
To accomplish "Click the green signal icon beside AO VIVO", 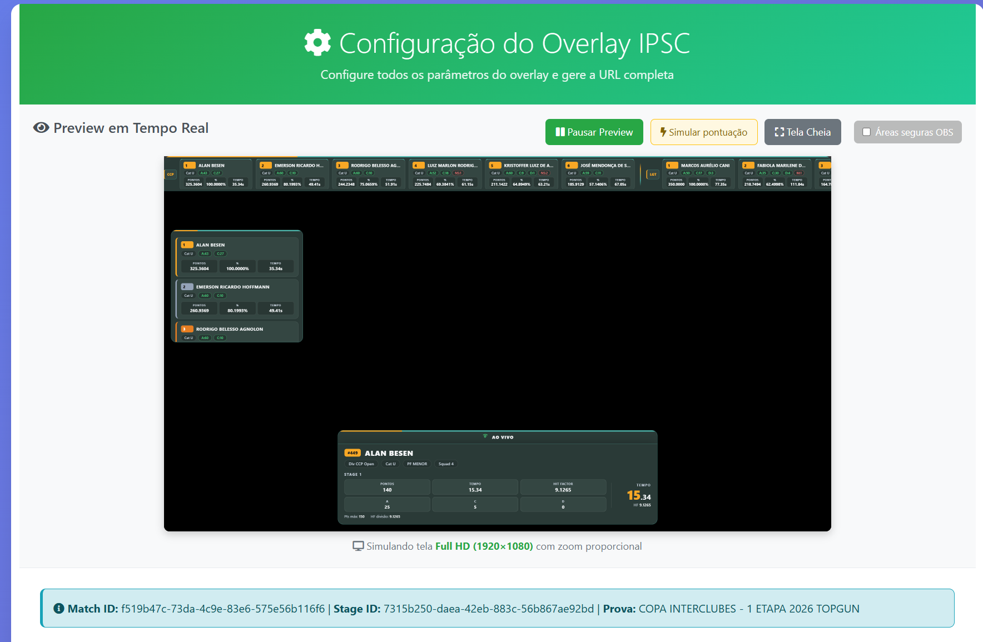I will click(485, 437).
